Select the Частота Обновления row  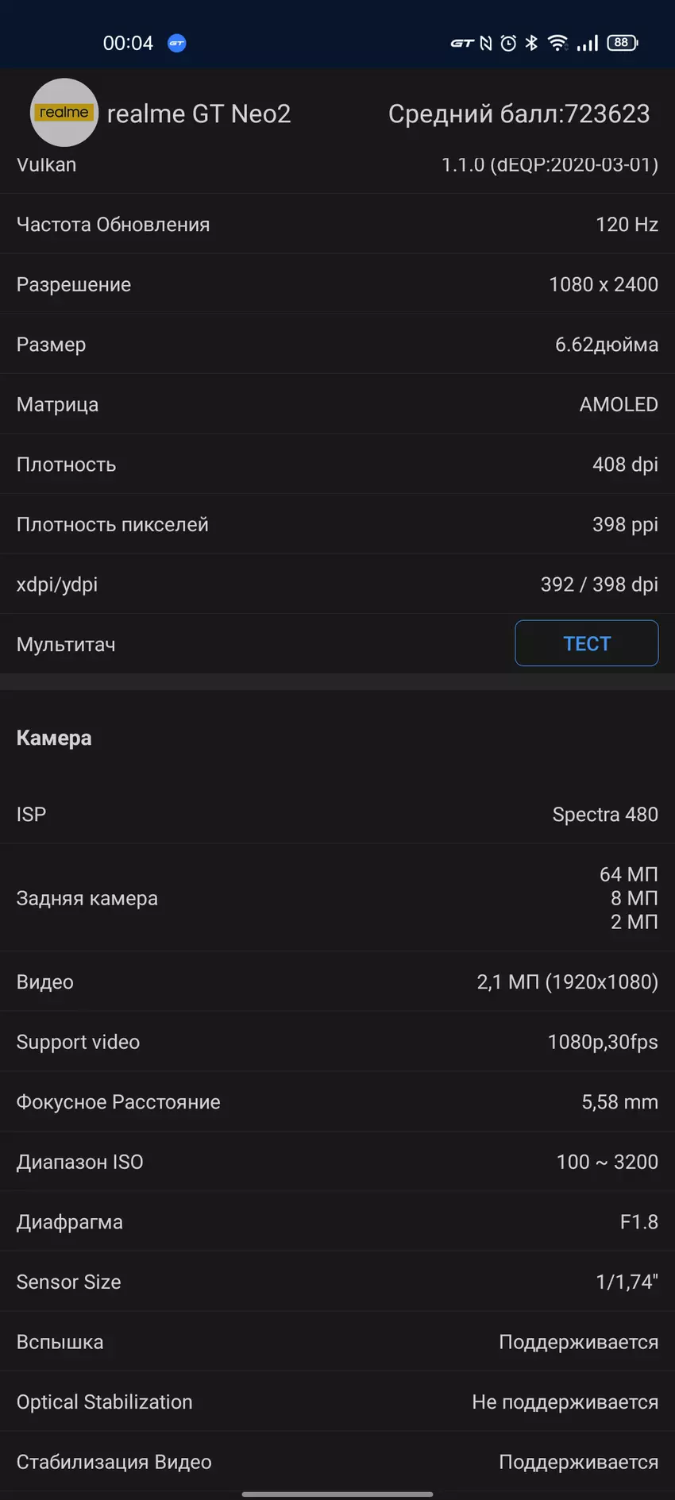point(337,225)
